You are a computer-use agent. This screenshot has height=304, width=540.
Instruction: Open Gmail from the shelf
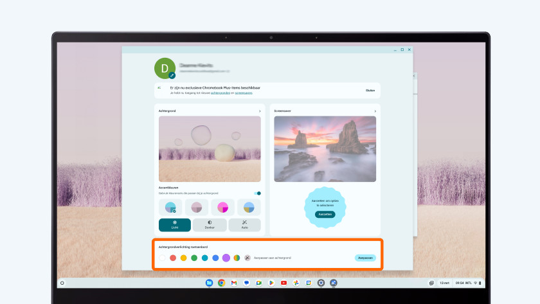(x=234, y=283)
